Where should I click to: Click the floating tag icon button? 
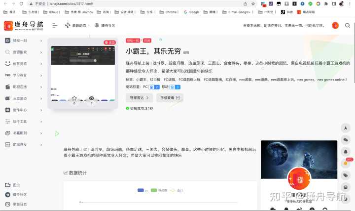[x=346, y=175]
